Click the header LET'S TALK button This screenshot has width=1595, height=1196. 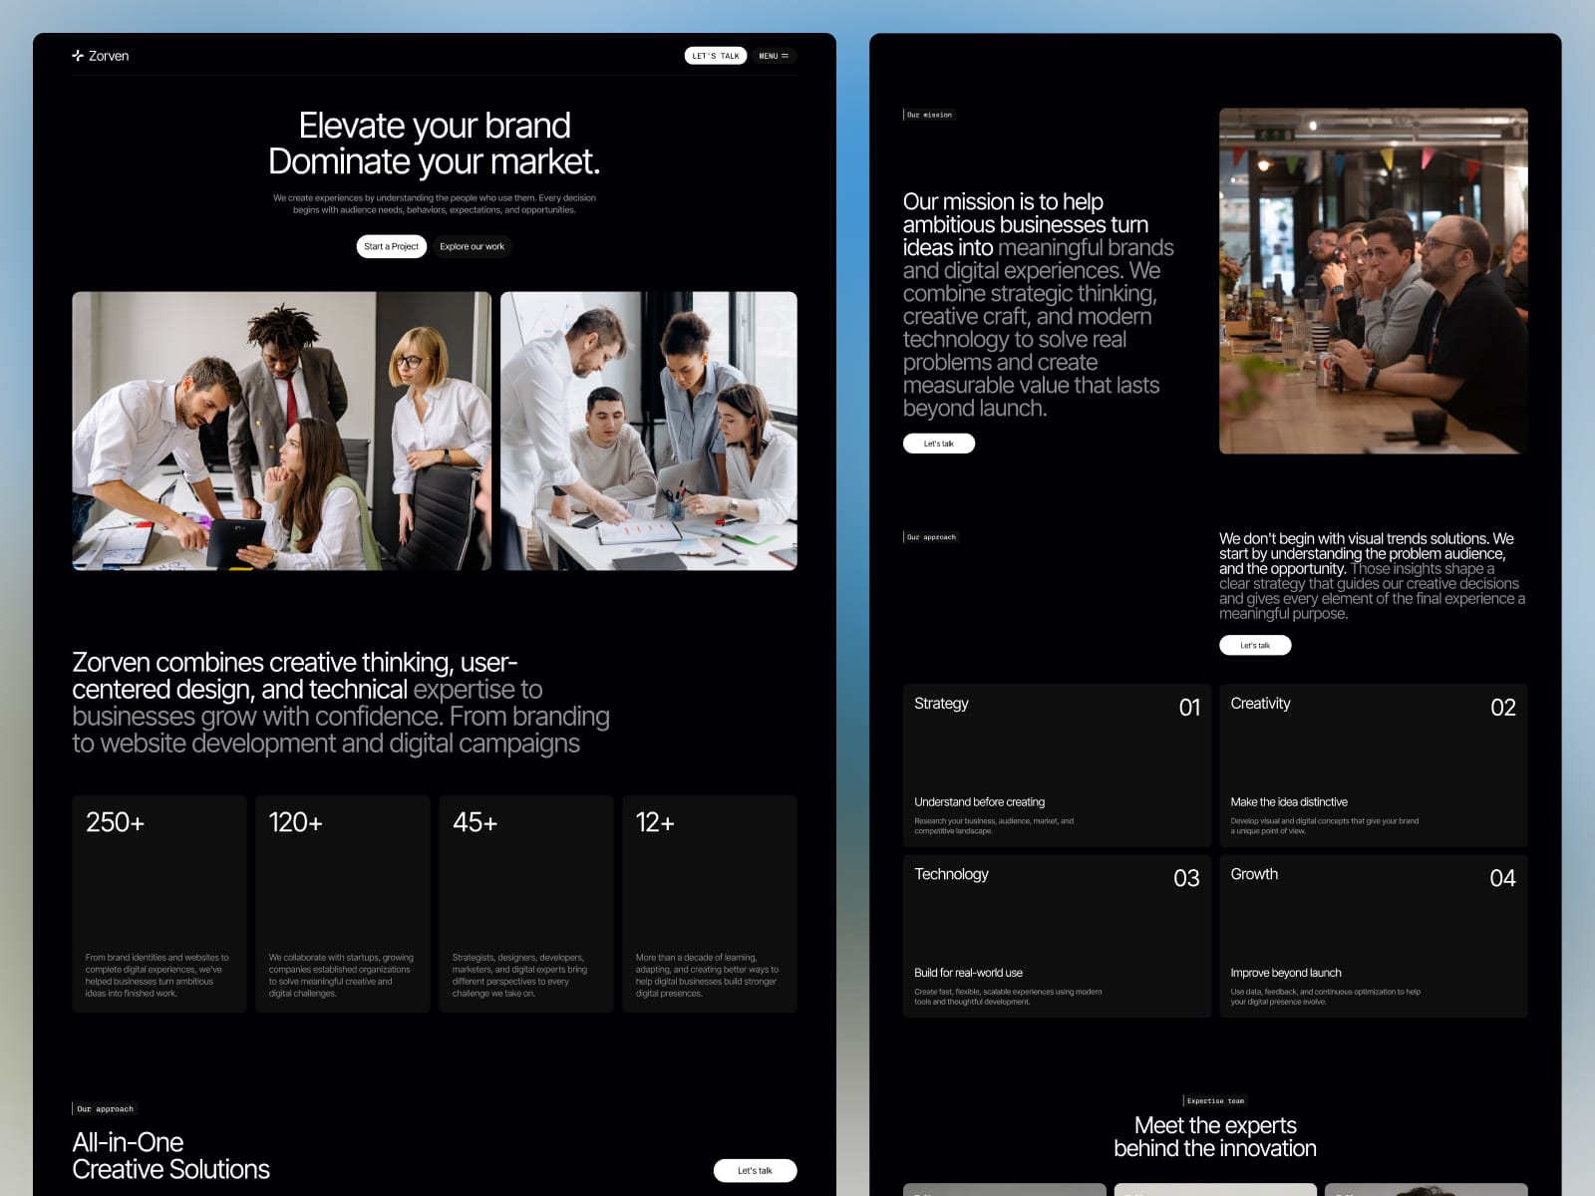click(716, 56)
